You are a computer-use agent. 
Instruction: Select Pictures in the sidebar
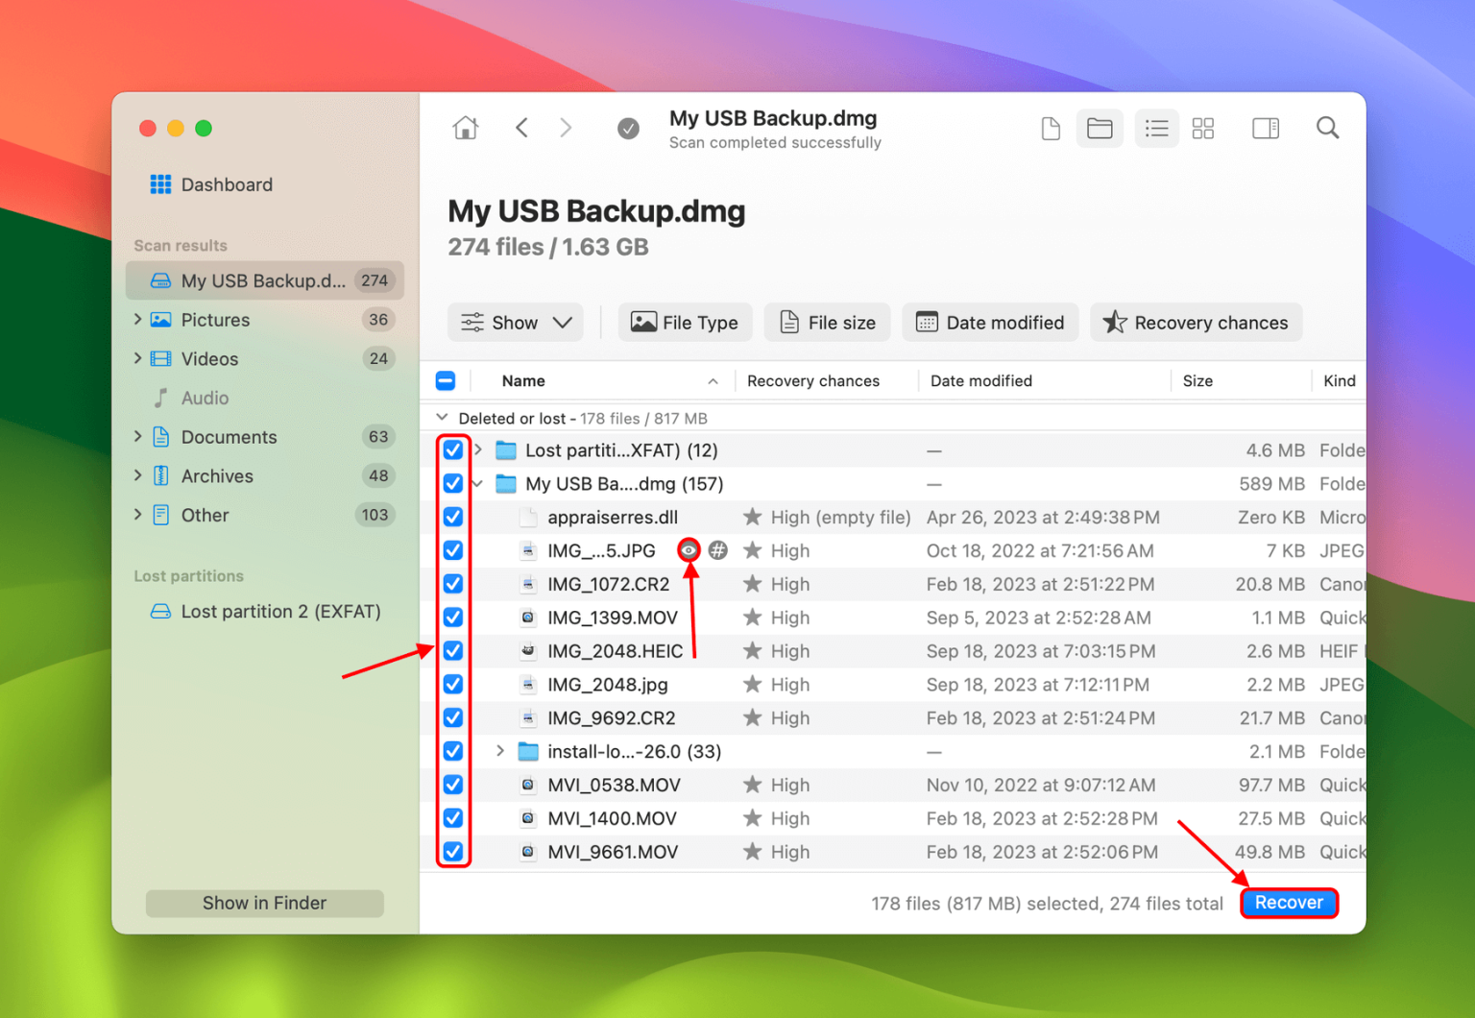coord(215,320)
